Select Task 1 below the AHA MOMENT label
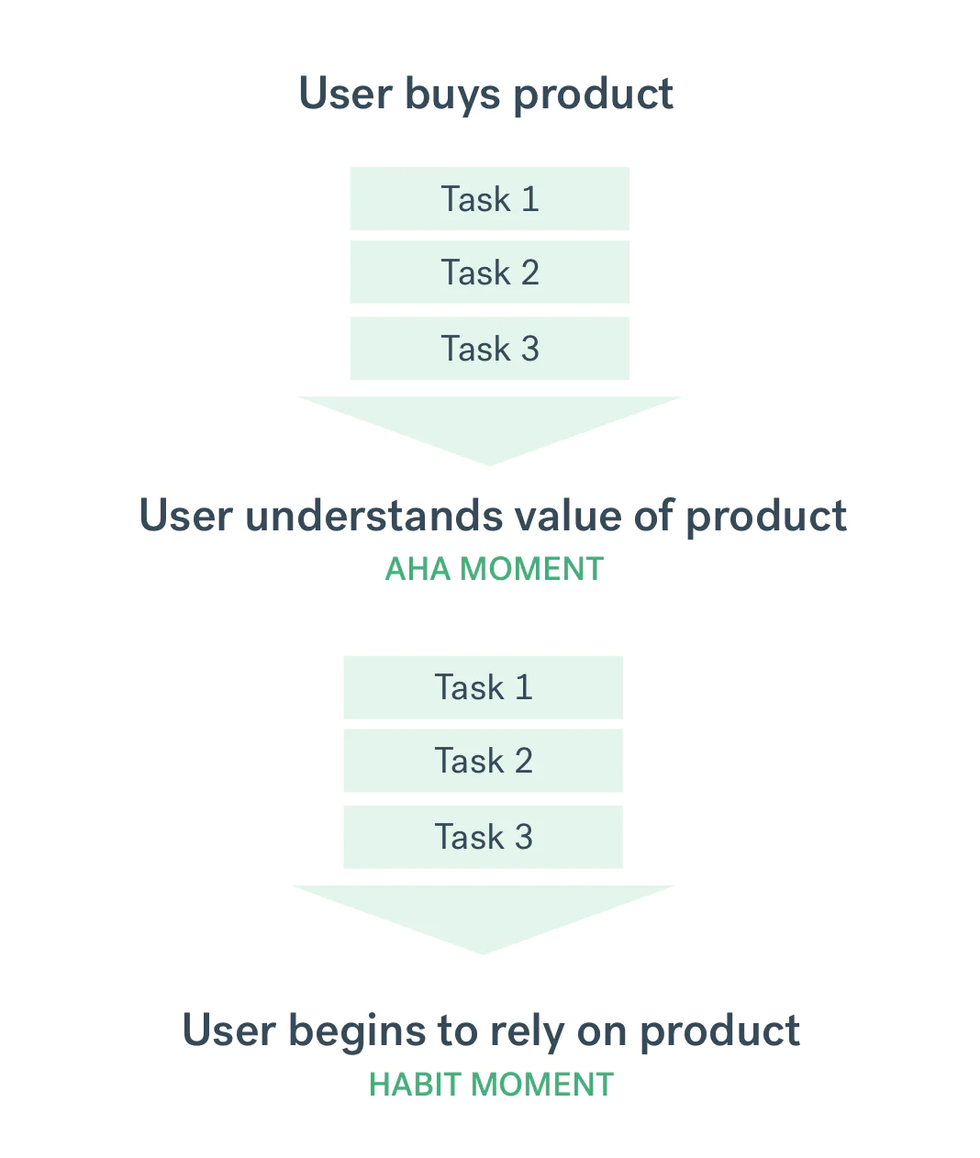Screen dimensions: 980x1158 point(483,687)
